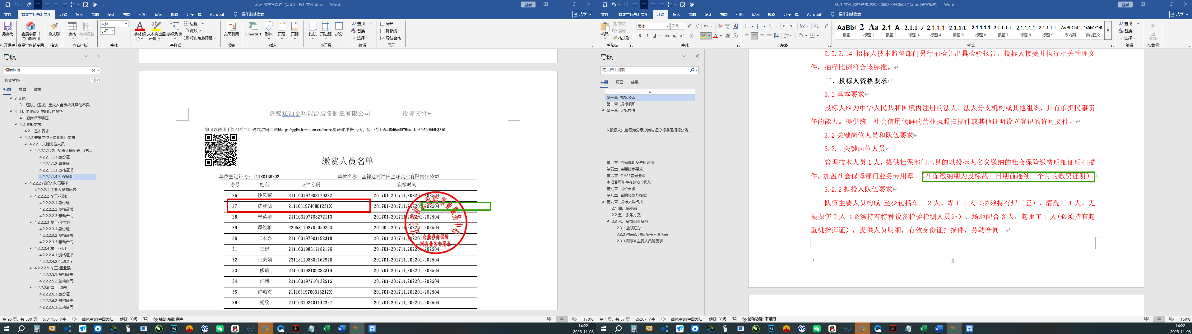Uncheck 导航窗格 in left Word ribbon
Viewport: 1192px width, 334px height.
(x=382, y=38)
